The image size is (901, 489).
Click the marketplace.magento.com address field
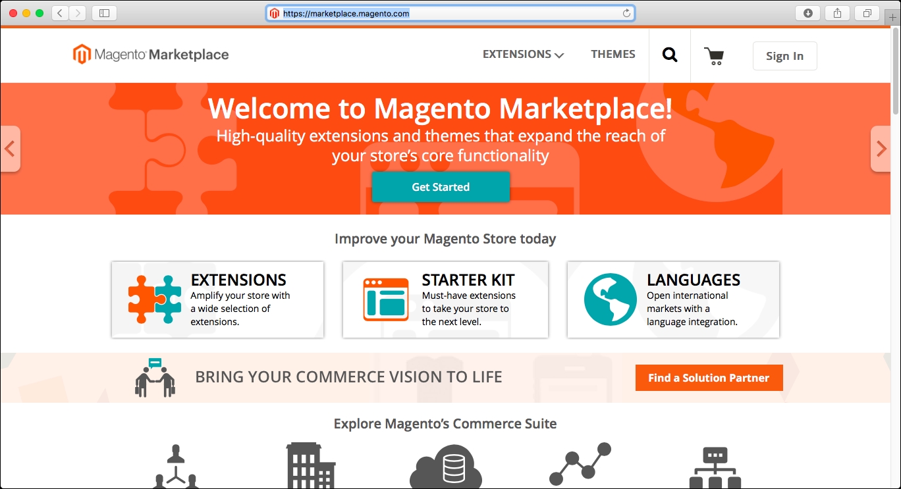tap(450, 13)
